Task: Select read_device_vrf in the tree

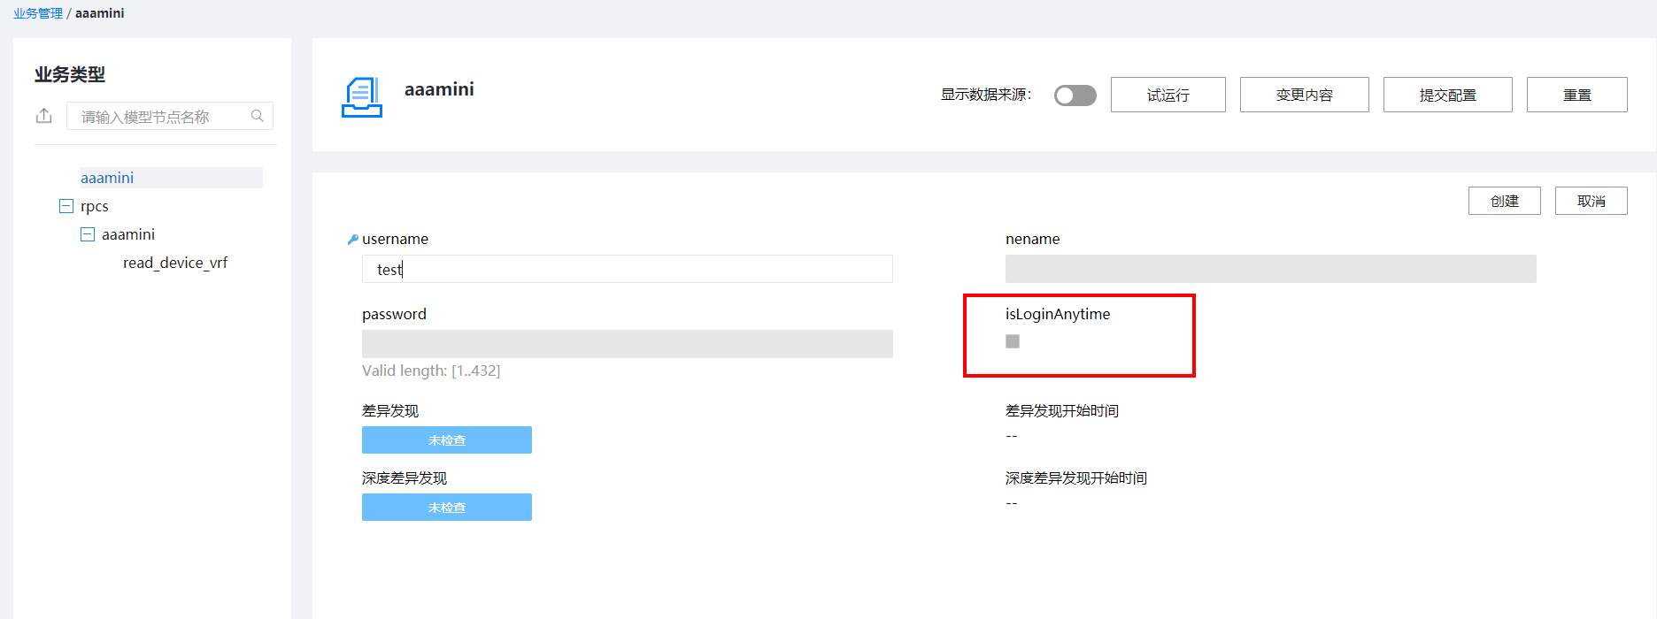Action: click(x=175, y=263)
